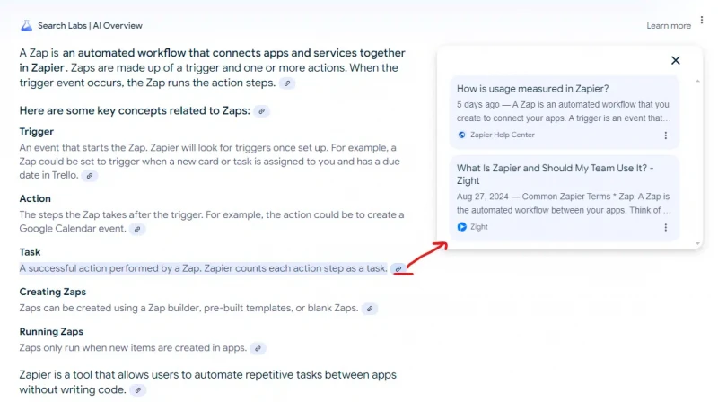Open AI Overview three-dot options menu
This screenshot has height=402, width=718.
tap(702, 20)
